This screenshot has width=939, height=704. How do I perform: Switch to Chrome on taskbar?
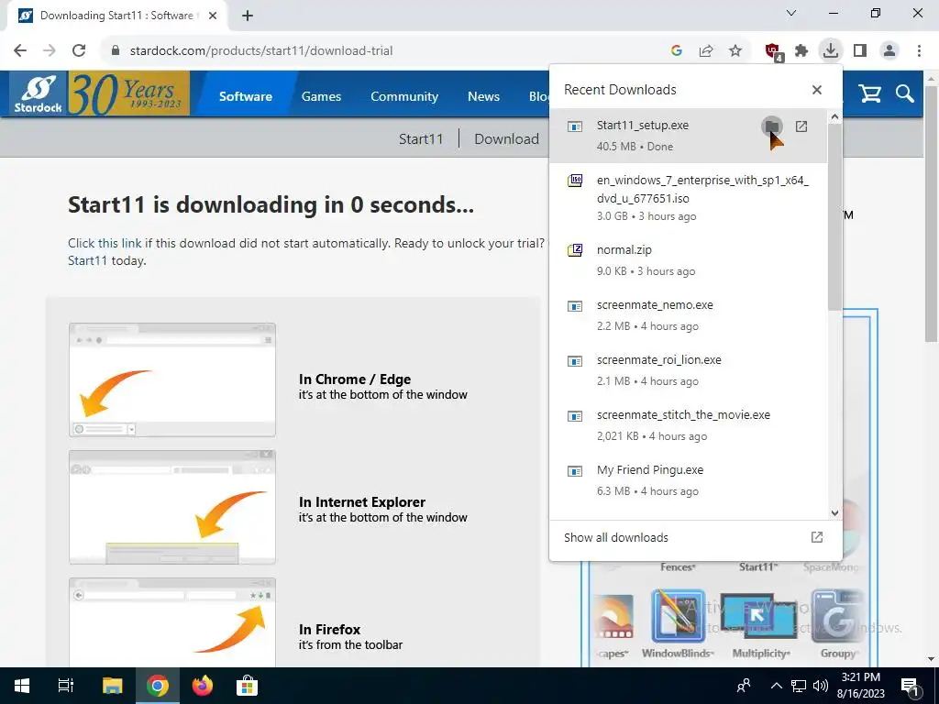coord(158,686)
